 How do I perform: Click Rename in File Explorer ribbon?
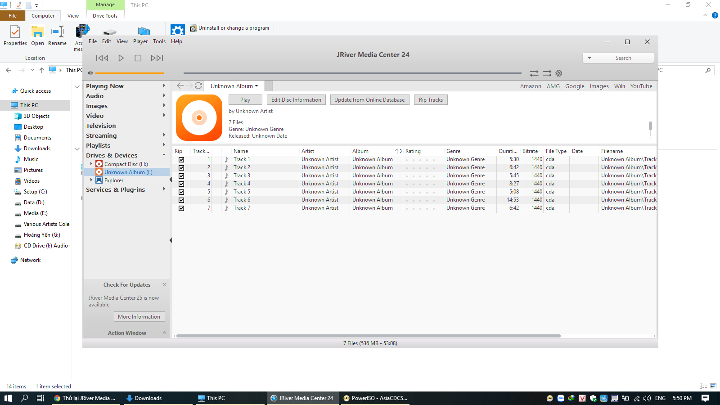point(58,36)
